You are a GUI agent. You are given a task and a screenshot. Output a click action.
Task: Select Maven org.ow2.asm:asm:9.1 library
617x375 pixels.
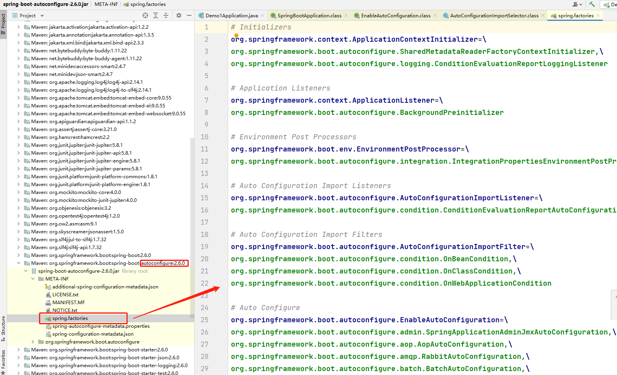pos(64,224)
